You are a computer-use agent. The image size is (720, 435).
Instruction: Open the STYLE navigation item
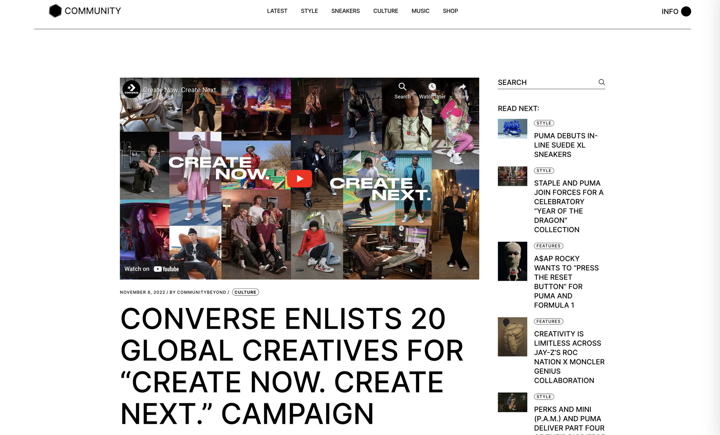point(309,11)
